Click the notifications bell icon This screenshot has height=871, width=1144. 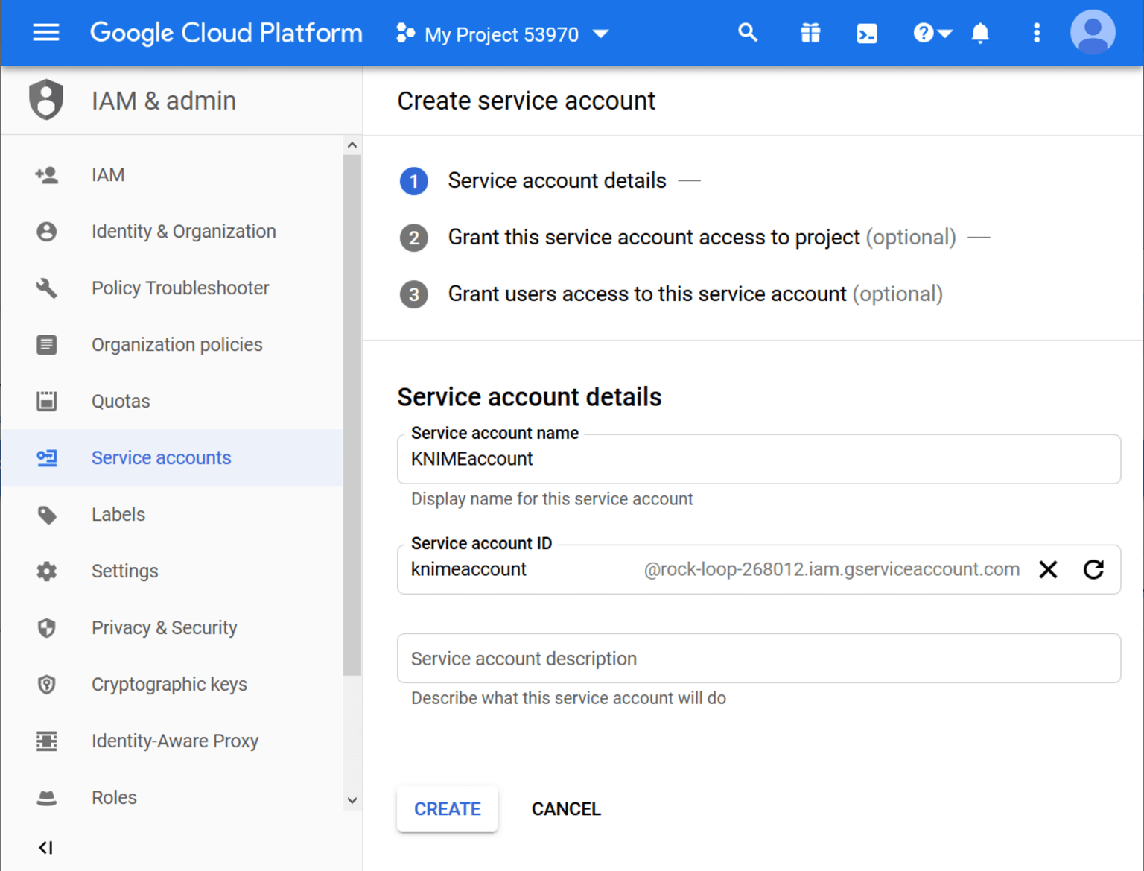point(980,33)
